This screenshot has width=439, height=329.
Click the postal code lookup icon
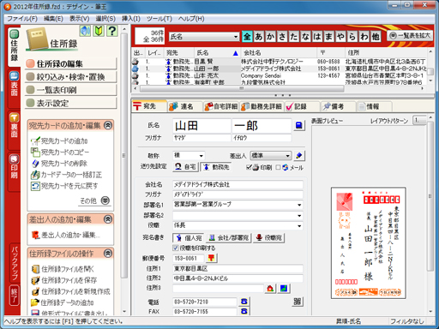point(211,258)
